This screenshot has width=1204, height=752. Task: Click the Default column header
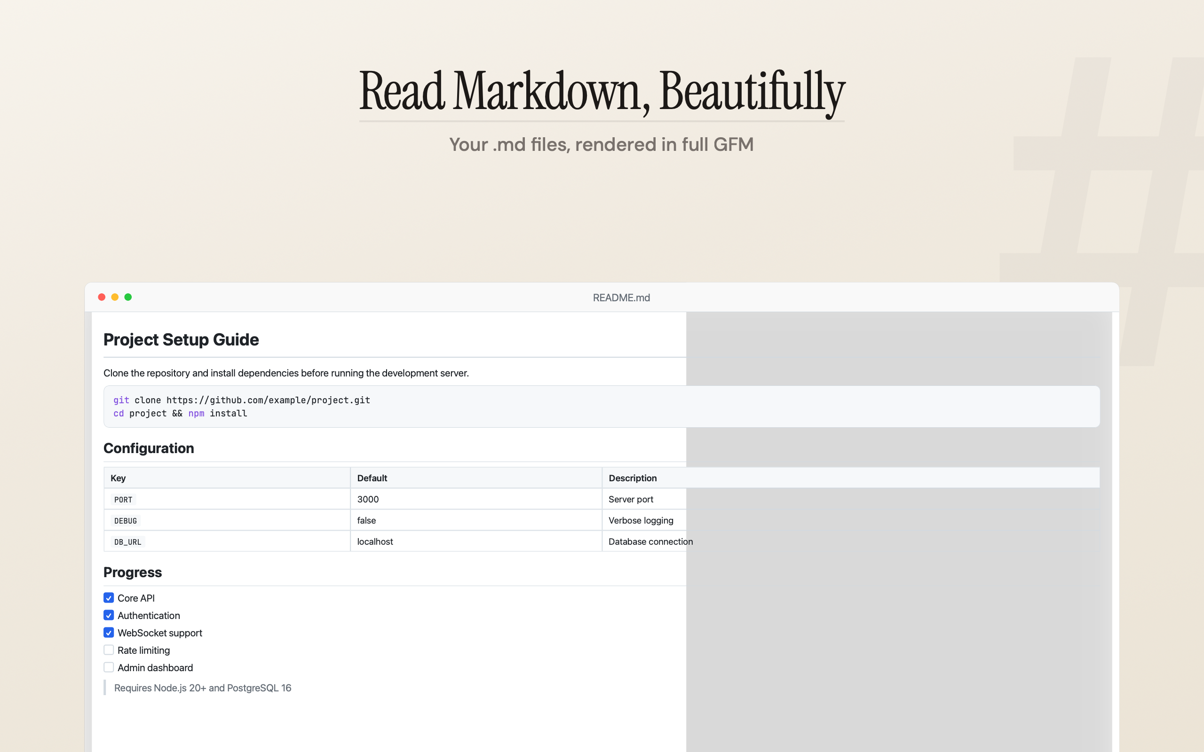click(372, 478)
